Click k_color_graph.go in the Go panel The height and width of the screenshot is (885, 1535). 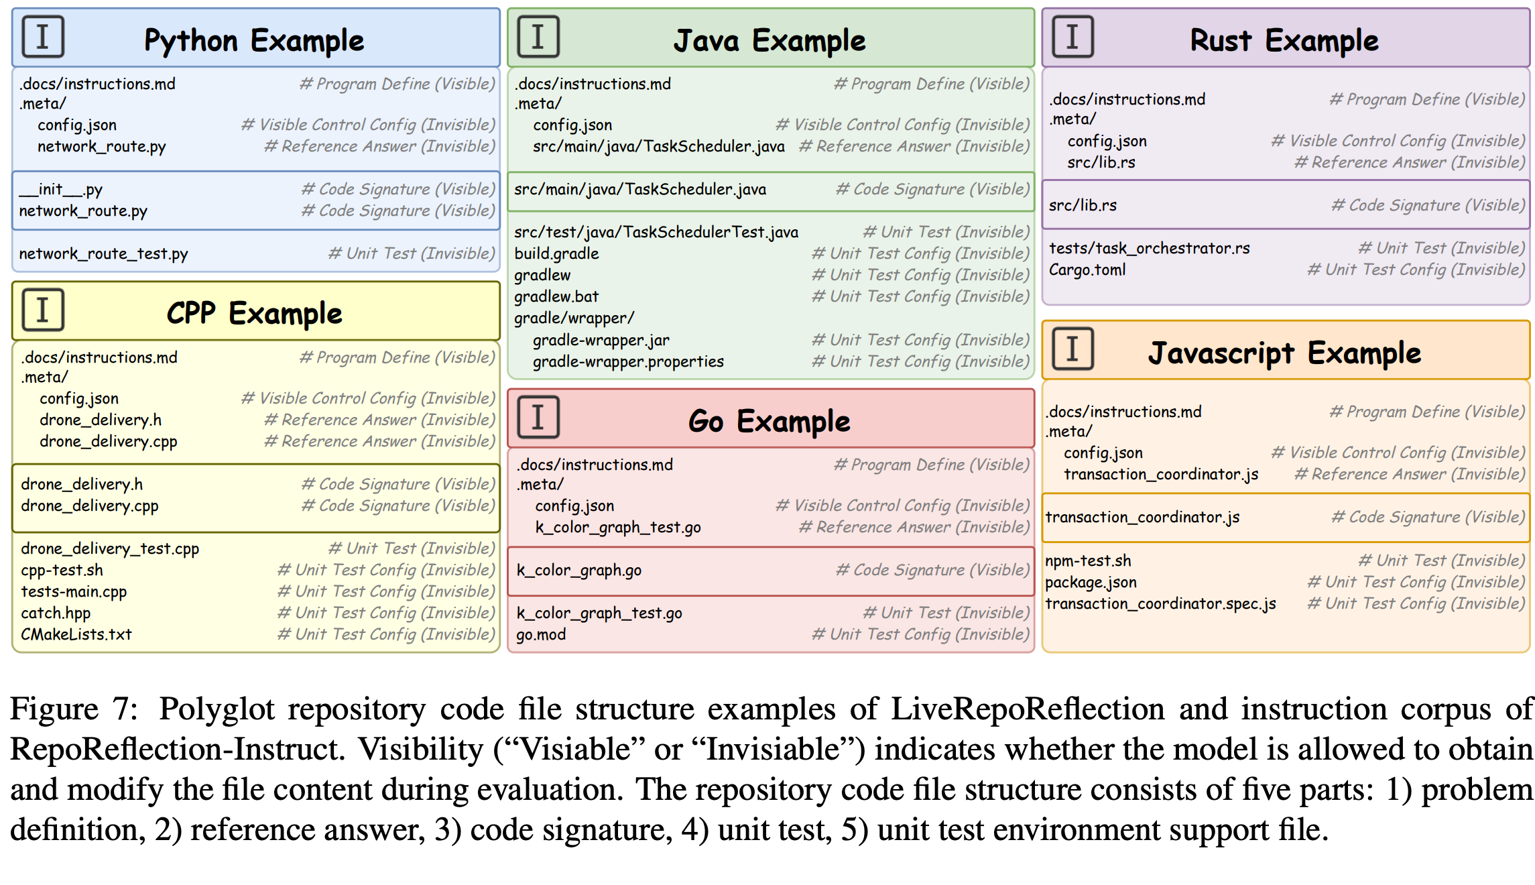pyautogui.click(x=579, y=571)
